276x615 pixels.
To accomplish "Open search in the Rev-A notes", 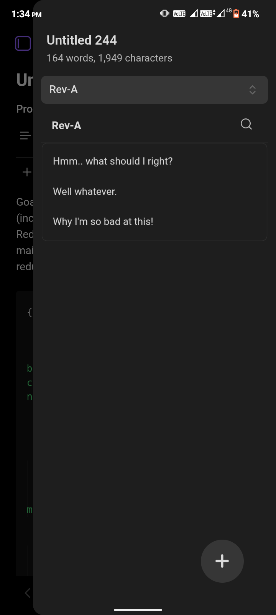I will [x=246, y=124].
